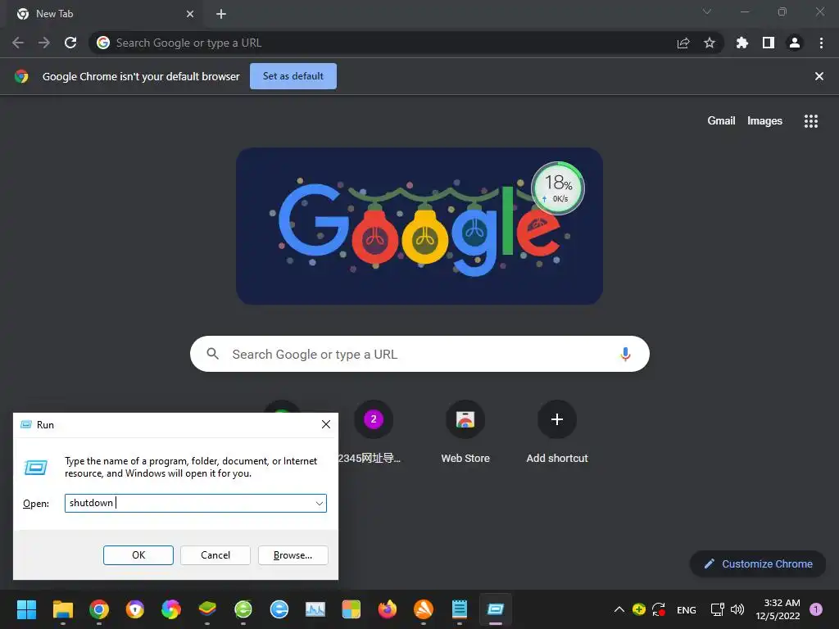Open the performance monitor graph taskbar icon
The height and width of the screenshot is (629, 839).
click(315, 609)
